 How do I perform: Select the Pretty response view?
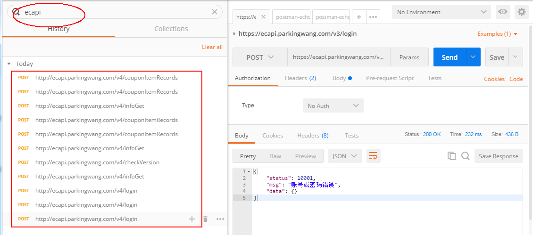248,156
